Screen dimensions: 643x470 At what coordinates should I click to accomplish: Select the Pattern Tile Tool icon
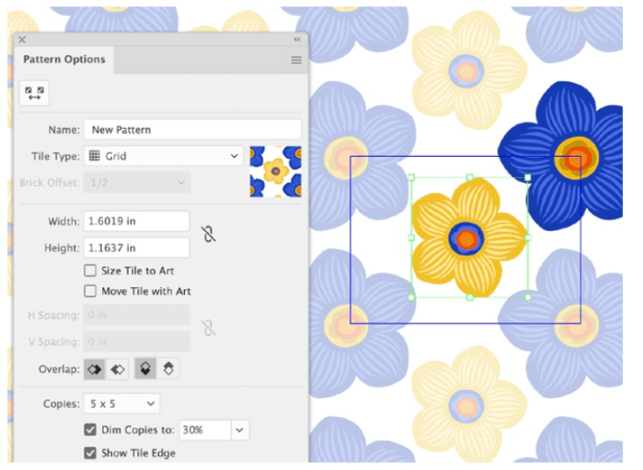34,93
